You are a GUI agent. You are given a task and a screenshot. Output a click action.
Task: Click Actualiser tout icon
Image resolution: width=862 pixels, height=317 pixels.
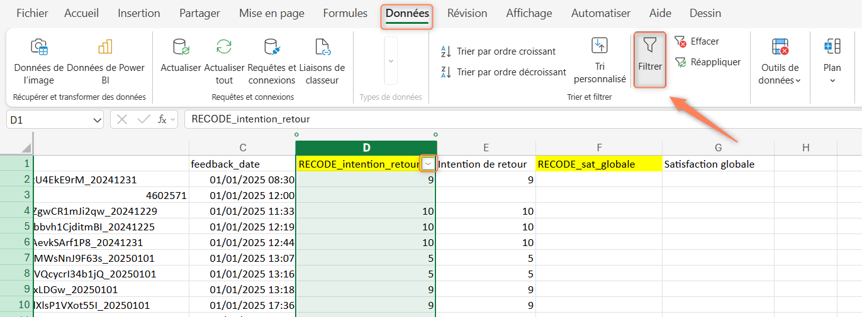[x=224, y=48]
